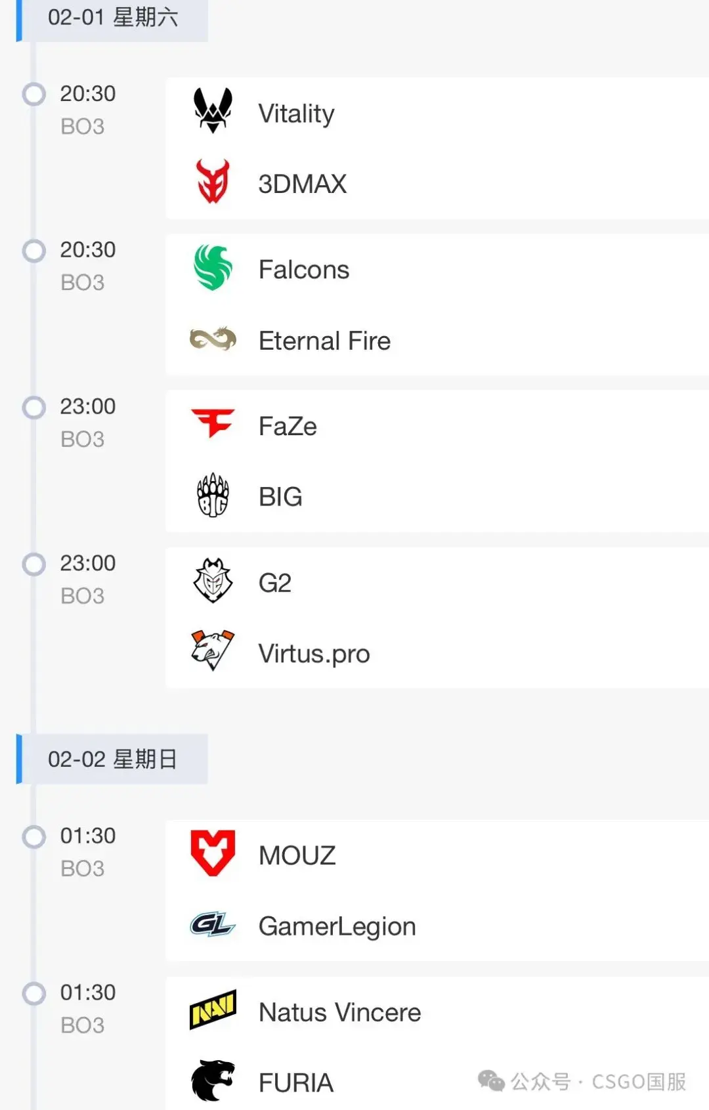Screen dimensions: 709x1110
Task: Click the red MOUZ heart logo
Action: coord(213,853)
